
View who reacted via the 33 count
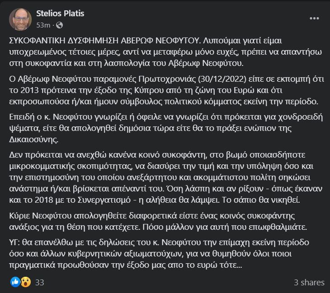(40, 282)
